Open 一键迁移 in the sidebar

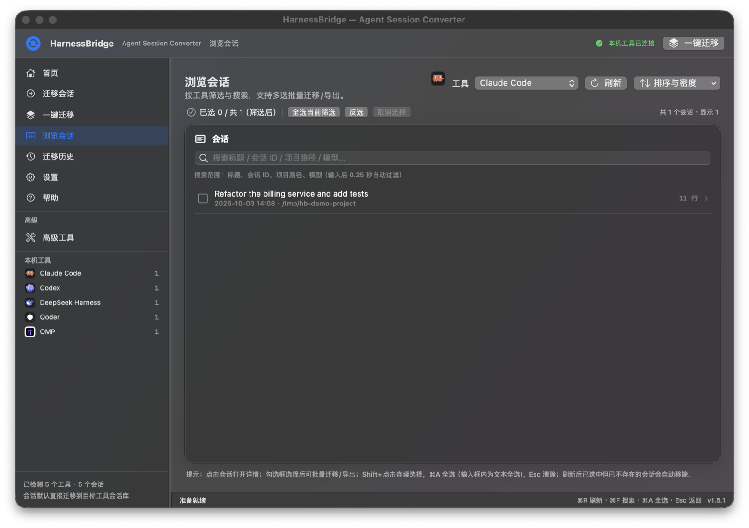click(x=92, y=115)
